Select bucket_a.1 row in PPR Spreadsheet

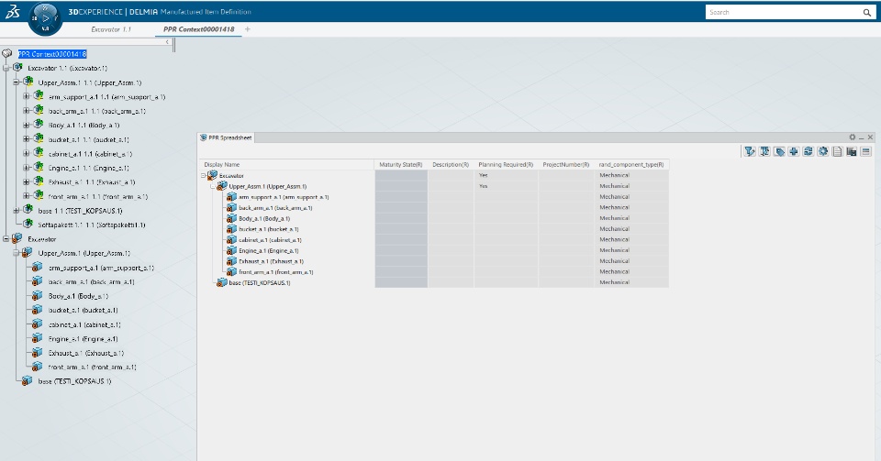(269, 229)
